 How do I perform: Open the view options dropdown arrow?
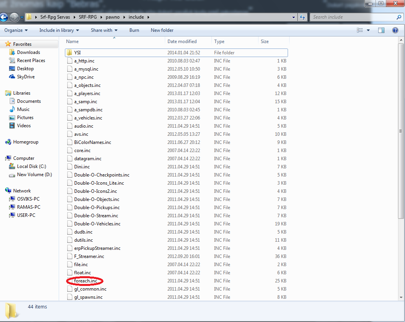(368, 30)
